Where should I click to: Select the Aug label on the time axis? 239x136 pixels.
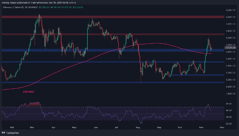pos(138,127)
